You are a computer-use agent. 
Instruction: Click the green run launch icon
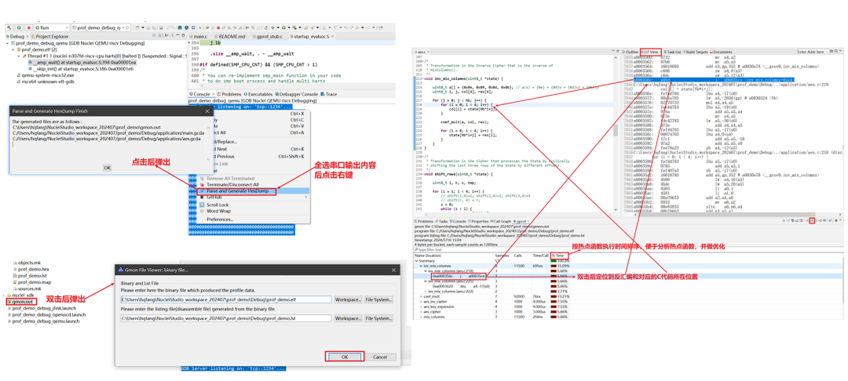[x=18, y=27]
